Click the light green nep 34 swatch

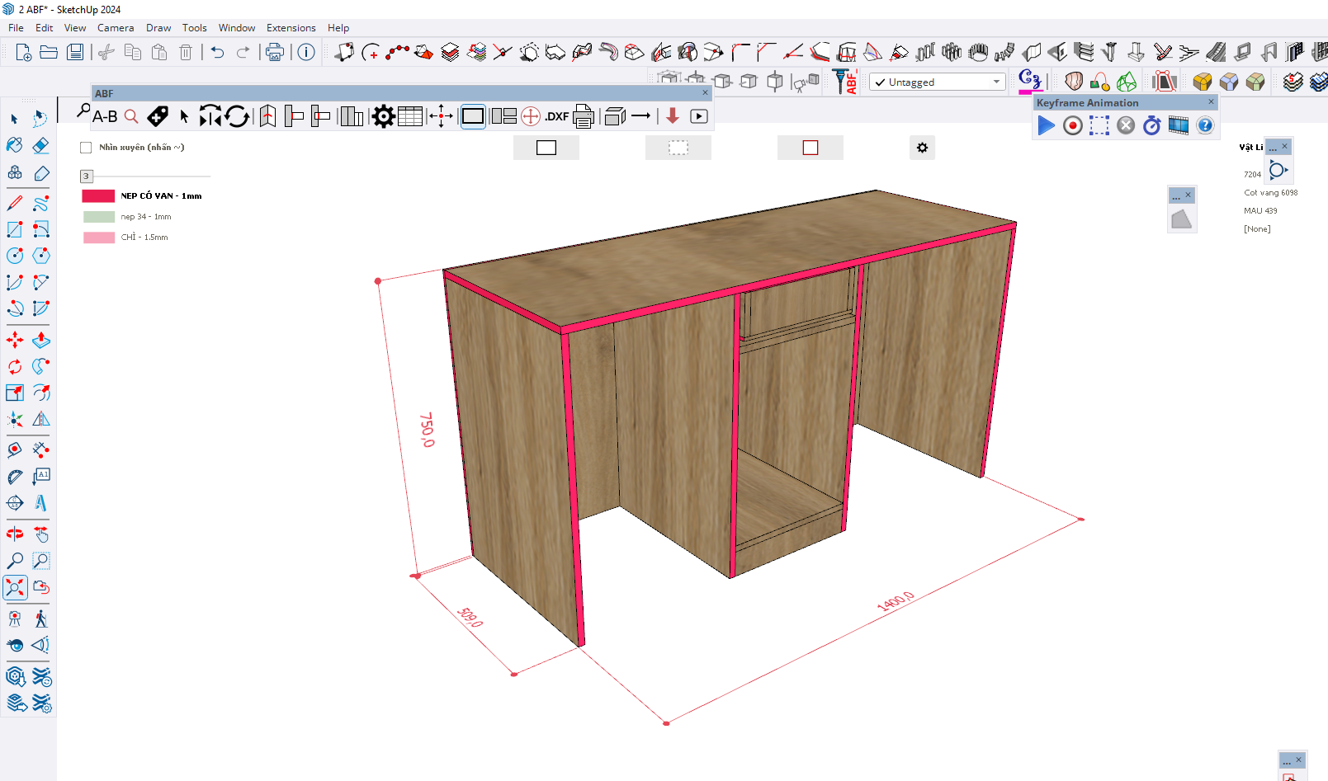[99, 217]
